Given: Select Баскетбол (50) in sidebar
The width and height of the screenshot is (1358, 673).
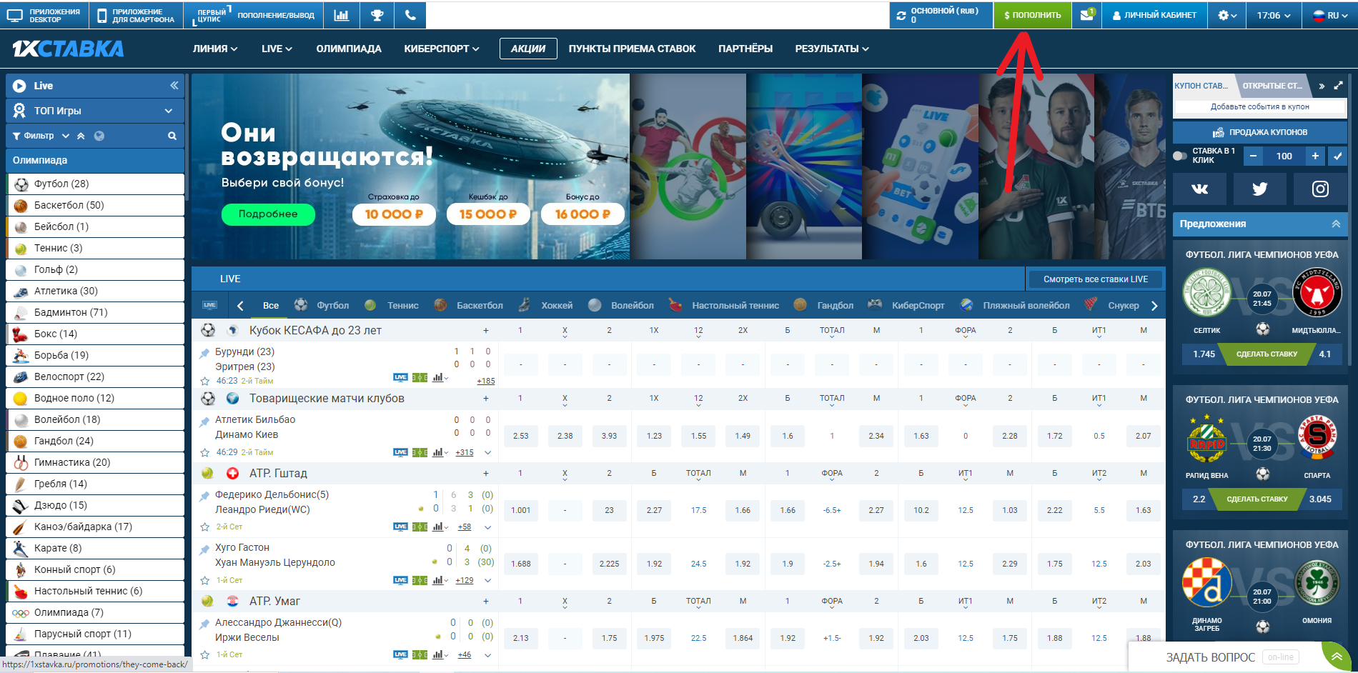Looking at the screenshot, I should pos(95,205).
